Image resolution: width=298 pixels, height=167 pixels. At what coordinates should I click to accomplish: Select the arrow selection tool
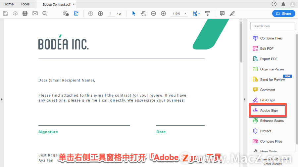point(134,14)
